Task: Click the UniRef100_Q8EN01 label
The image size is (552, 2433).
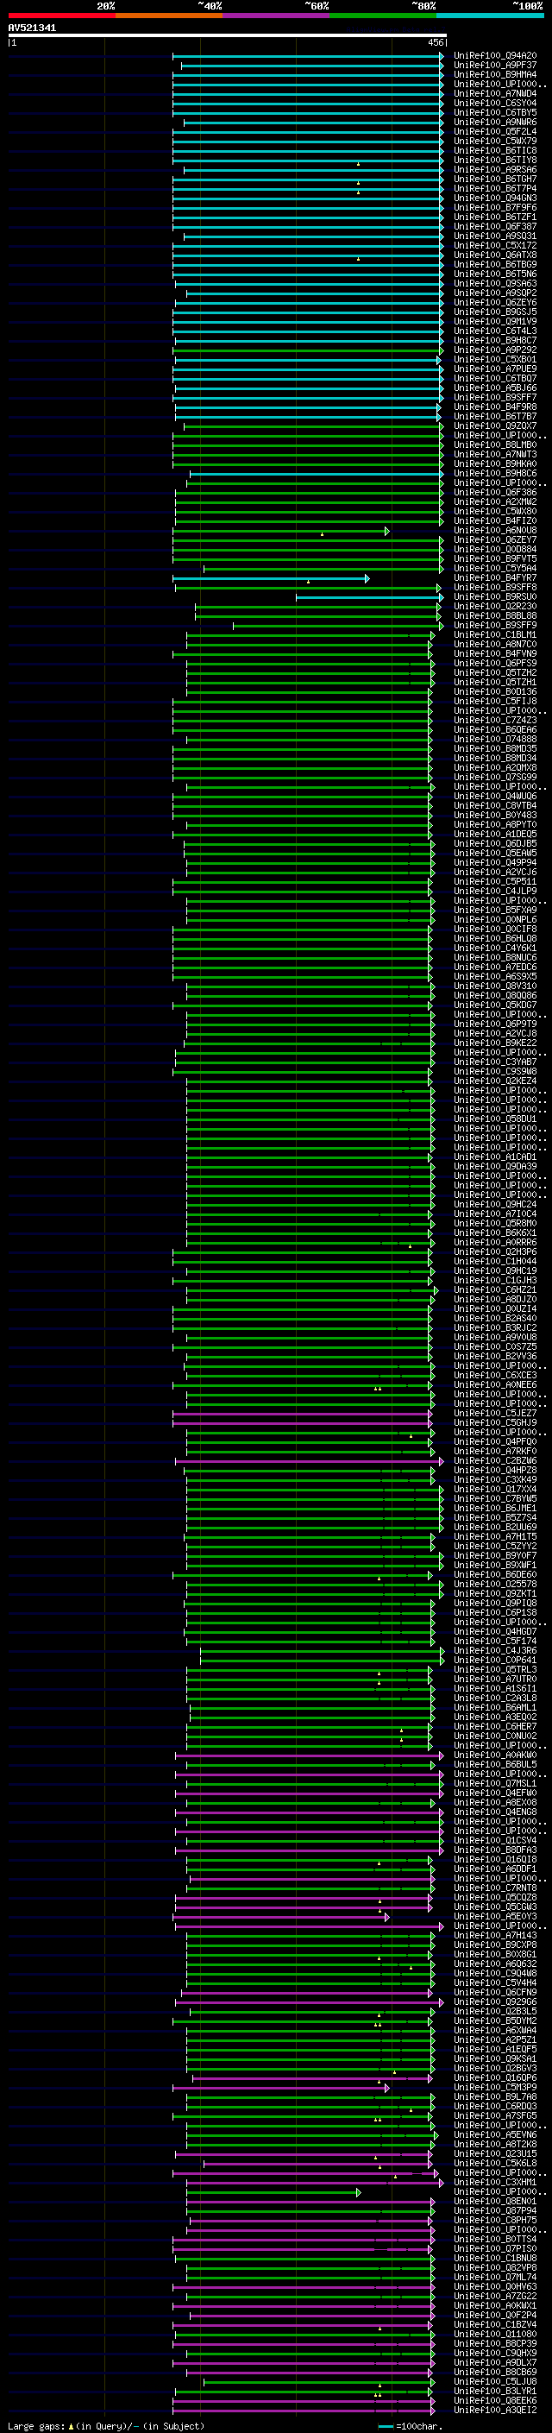Action: [x=494, y=2201]
